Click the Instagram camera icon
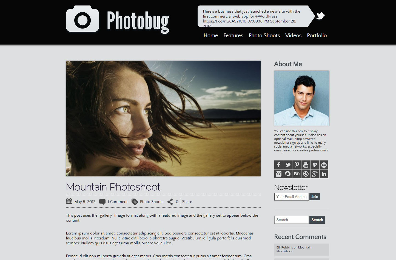The height and width of the screenshot is (260, 396). (278, 174)
